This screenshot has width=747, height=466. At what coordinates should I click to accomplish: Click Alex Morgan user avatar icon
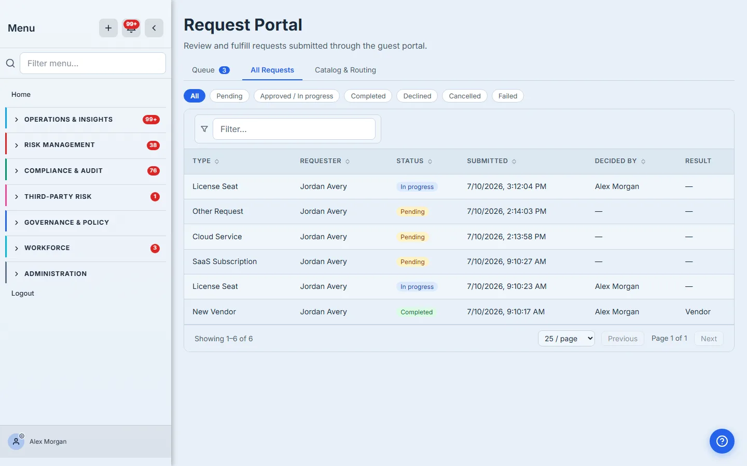pos(16,442)
